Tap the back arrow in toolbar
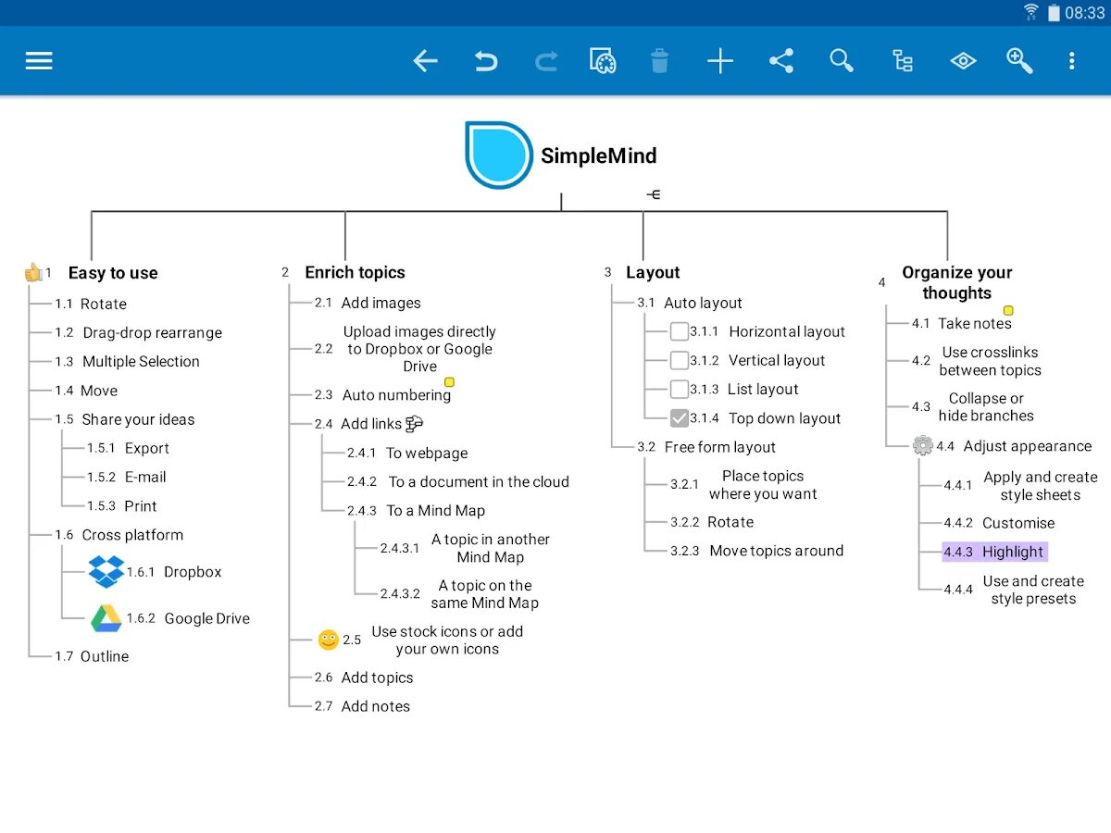The image size is (1111, 833). [x=425, y=61]
